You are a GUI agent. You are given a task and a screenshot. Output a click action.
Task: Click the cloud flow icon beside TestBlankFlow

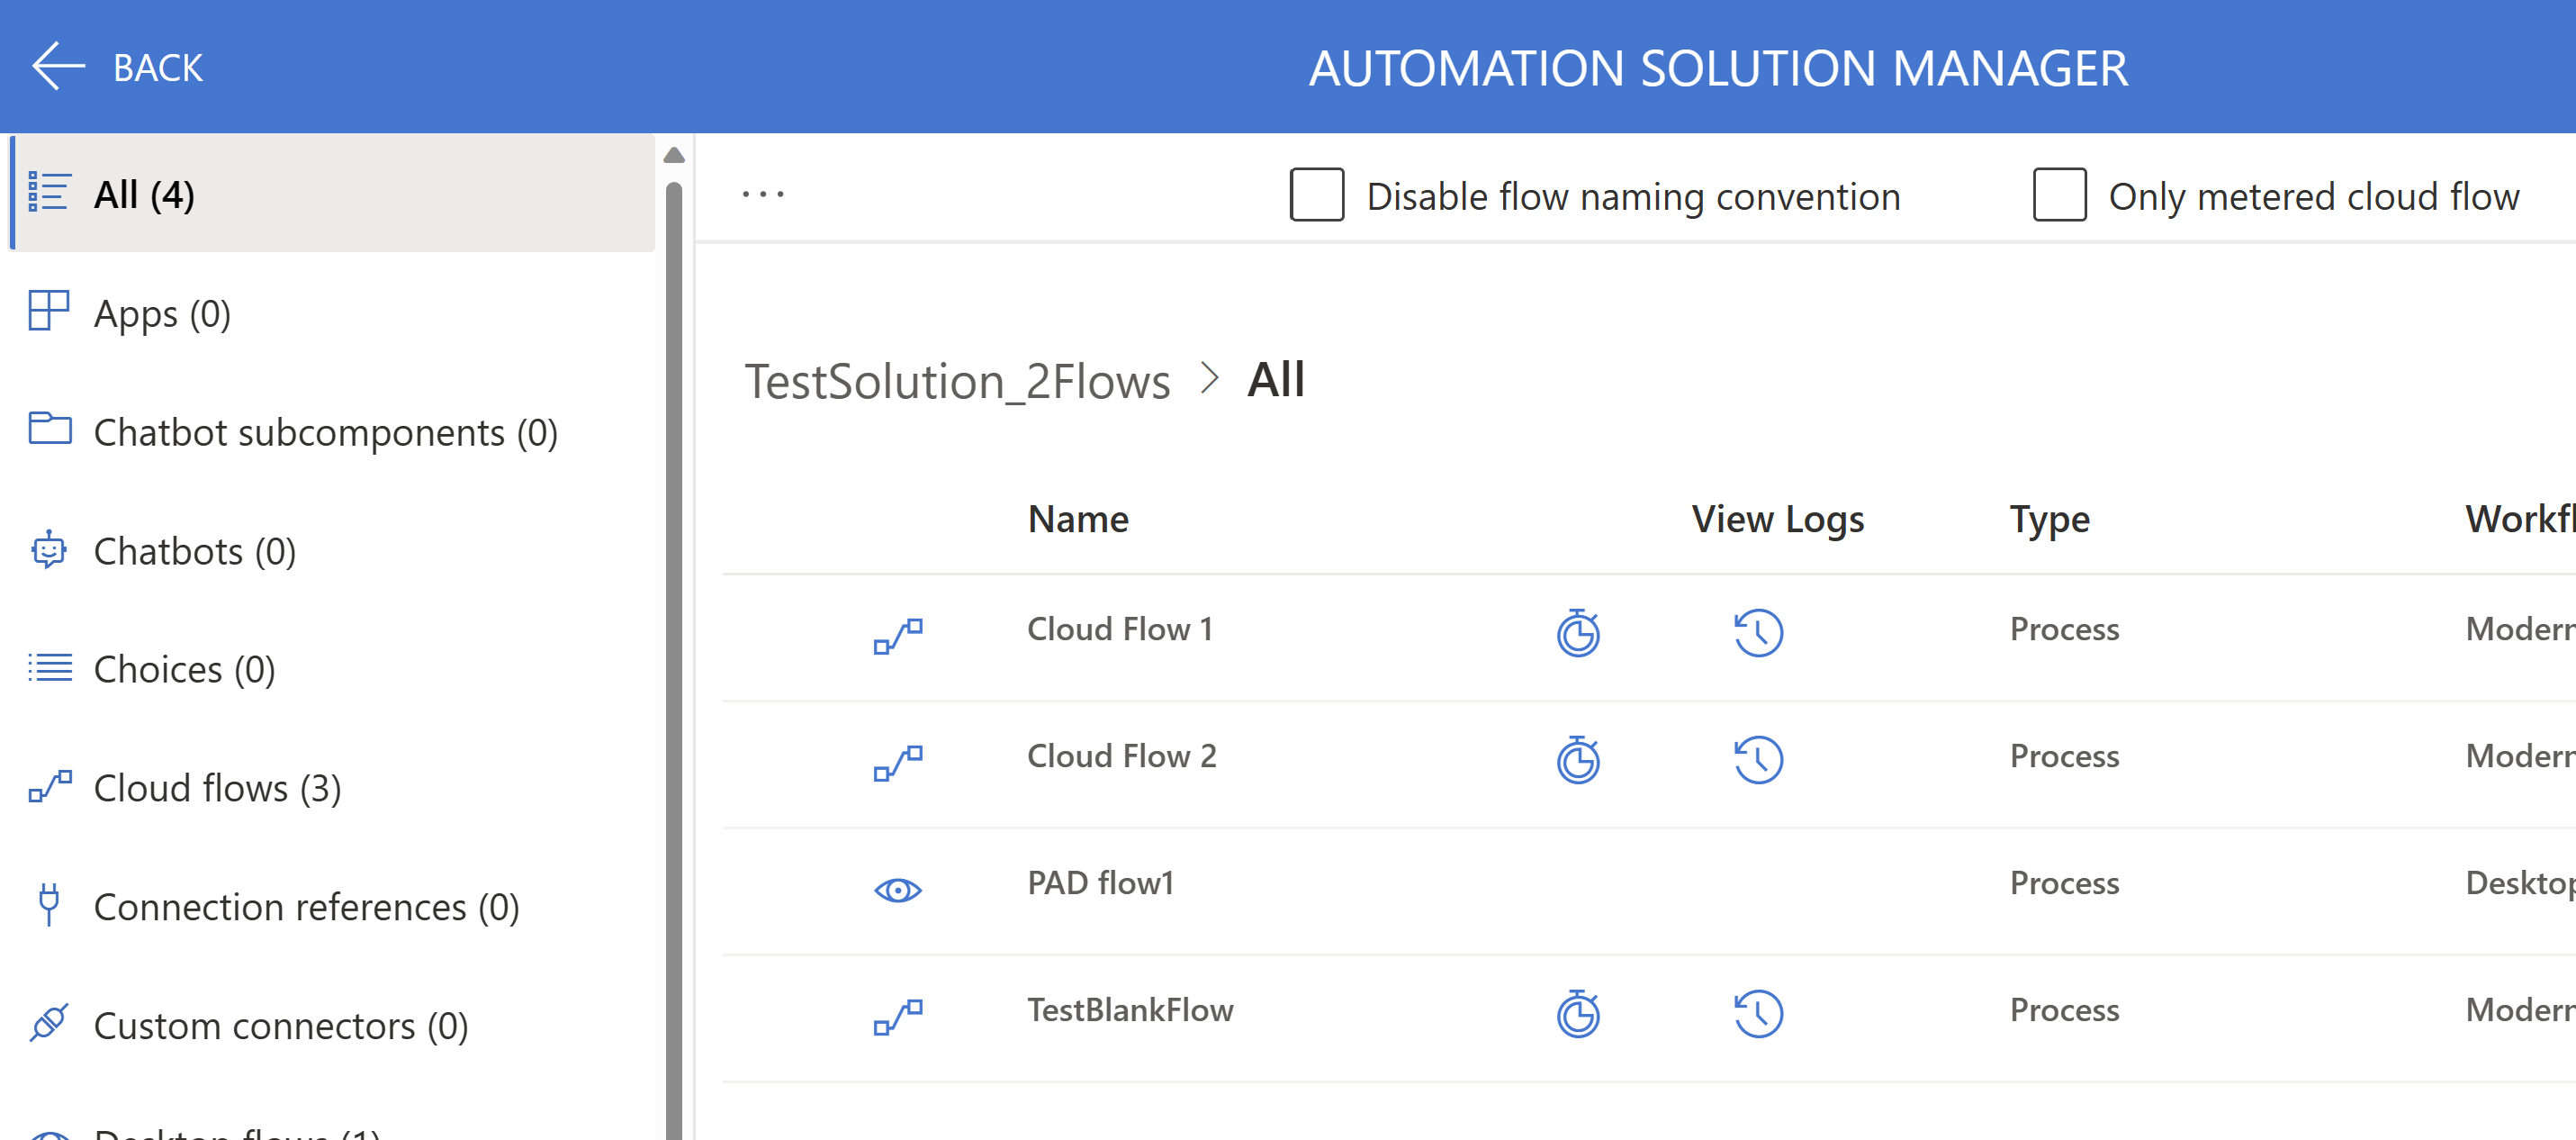click(898, 1016)
